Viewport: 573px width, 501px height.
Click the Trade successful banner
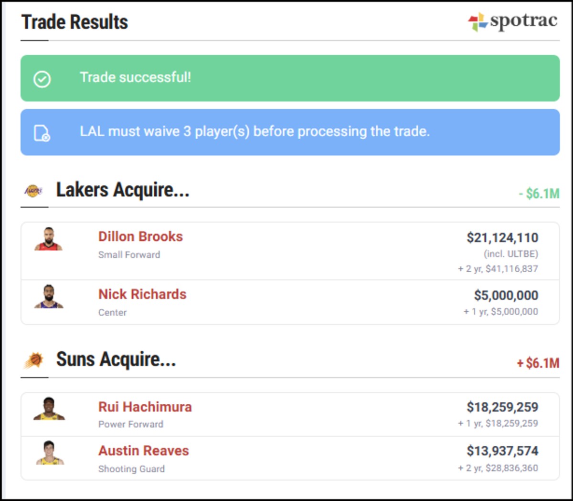(x=290, y=78)
